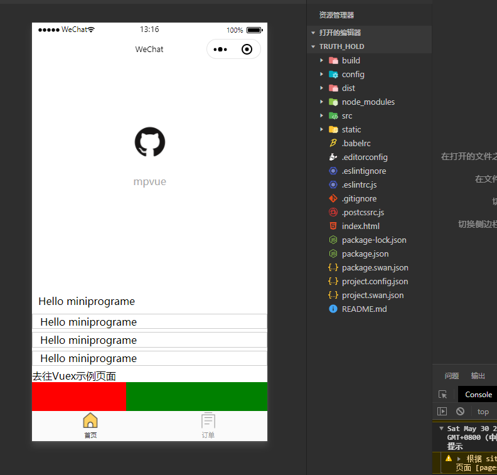
Task: Click the build folder icon
Action: 333,60
